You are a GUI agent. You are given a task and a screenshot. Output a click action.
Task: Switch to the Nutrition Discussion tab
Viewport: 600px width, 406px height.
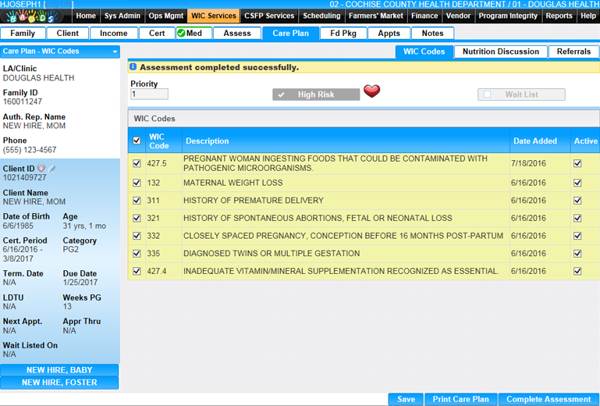[x=500, y=52]
